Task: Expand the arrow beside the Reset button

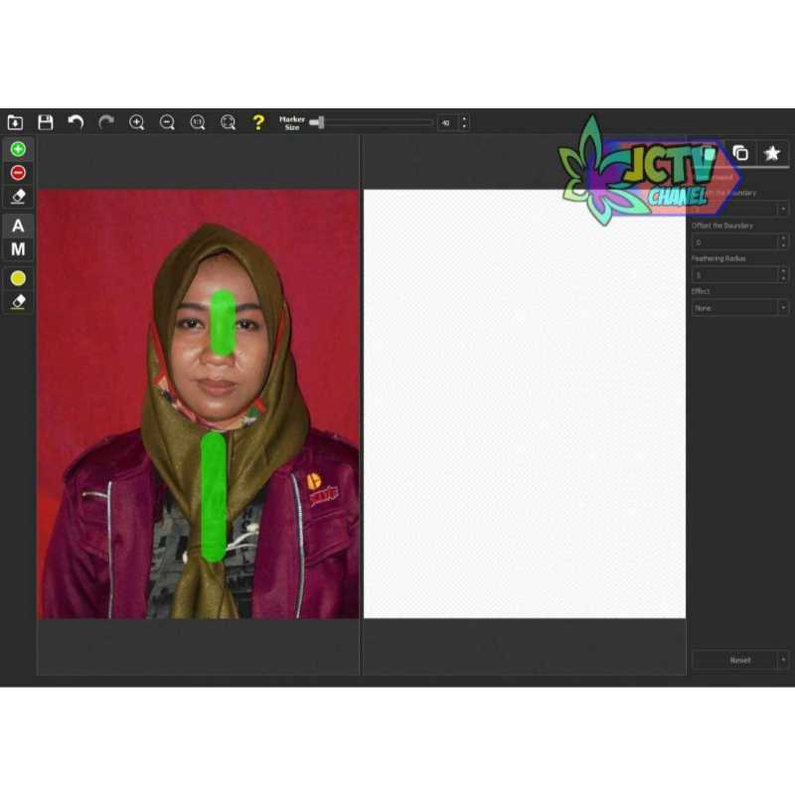Action: pos(784,660)
